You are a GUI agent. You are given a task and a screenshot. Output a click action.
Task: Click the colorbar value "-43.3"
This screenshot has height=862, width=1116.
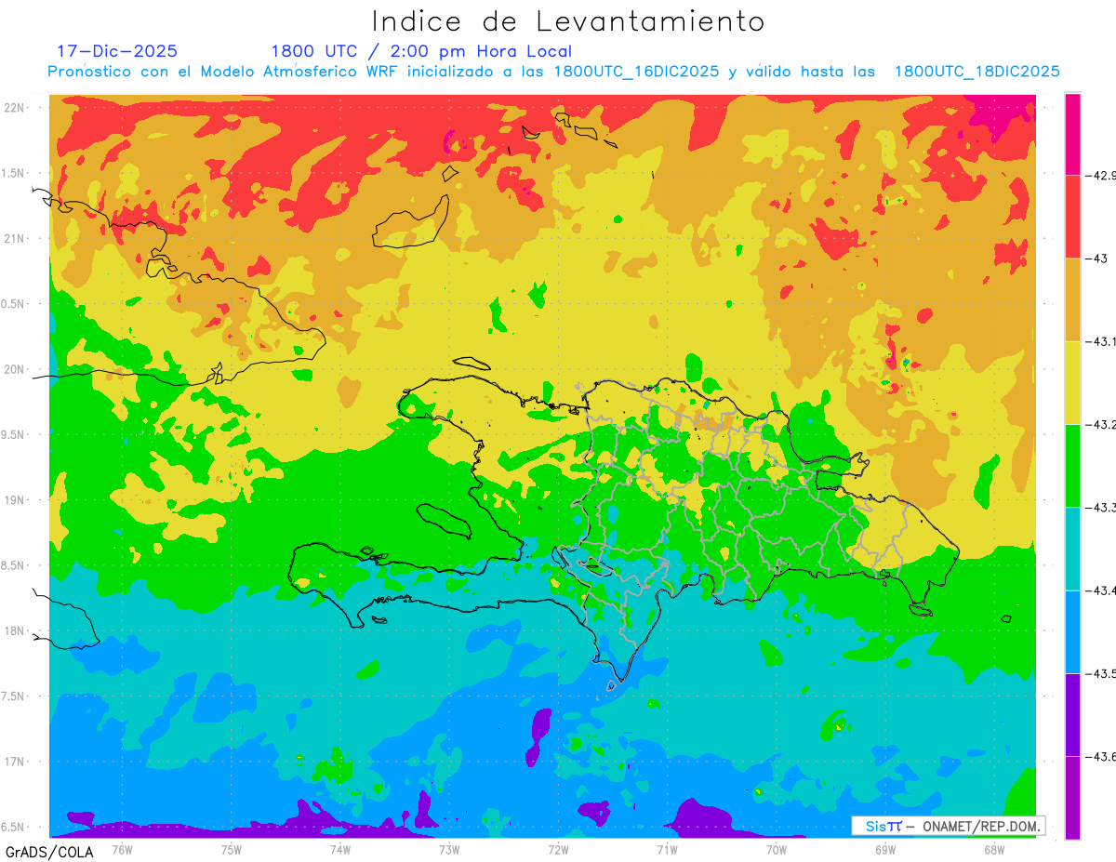pos(1101,508)
